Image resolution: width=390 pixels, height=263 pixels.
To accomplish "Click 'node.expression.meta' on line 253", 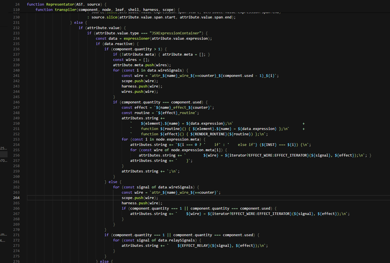I will tap(178, 139).
